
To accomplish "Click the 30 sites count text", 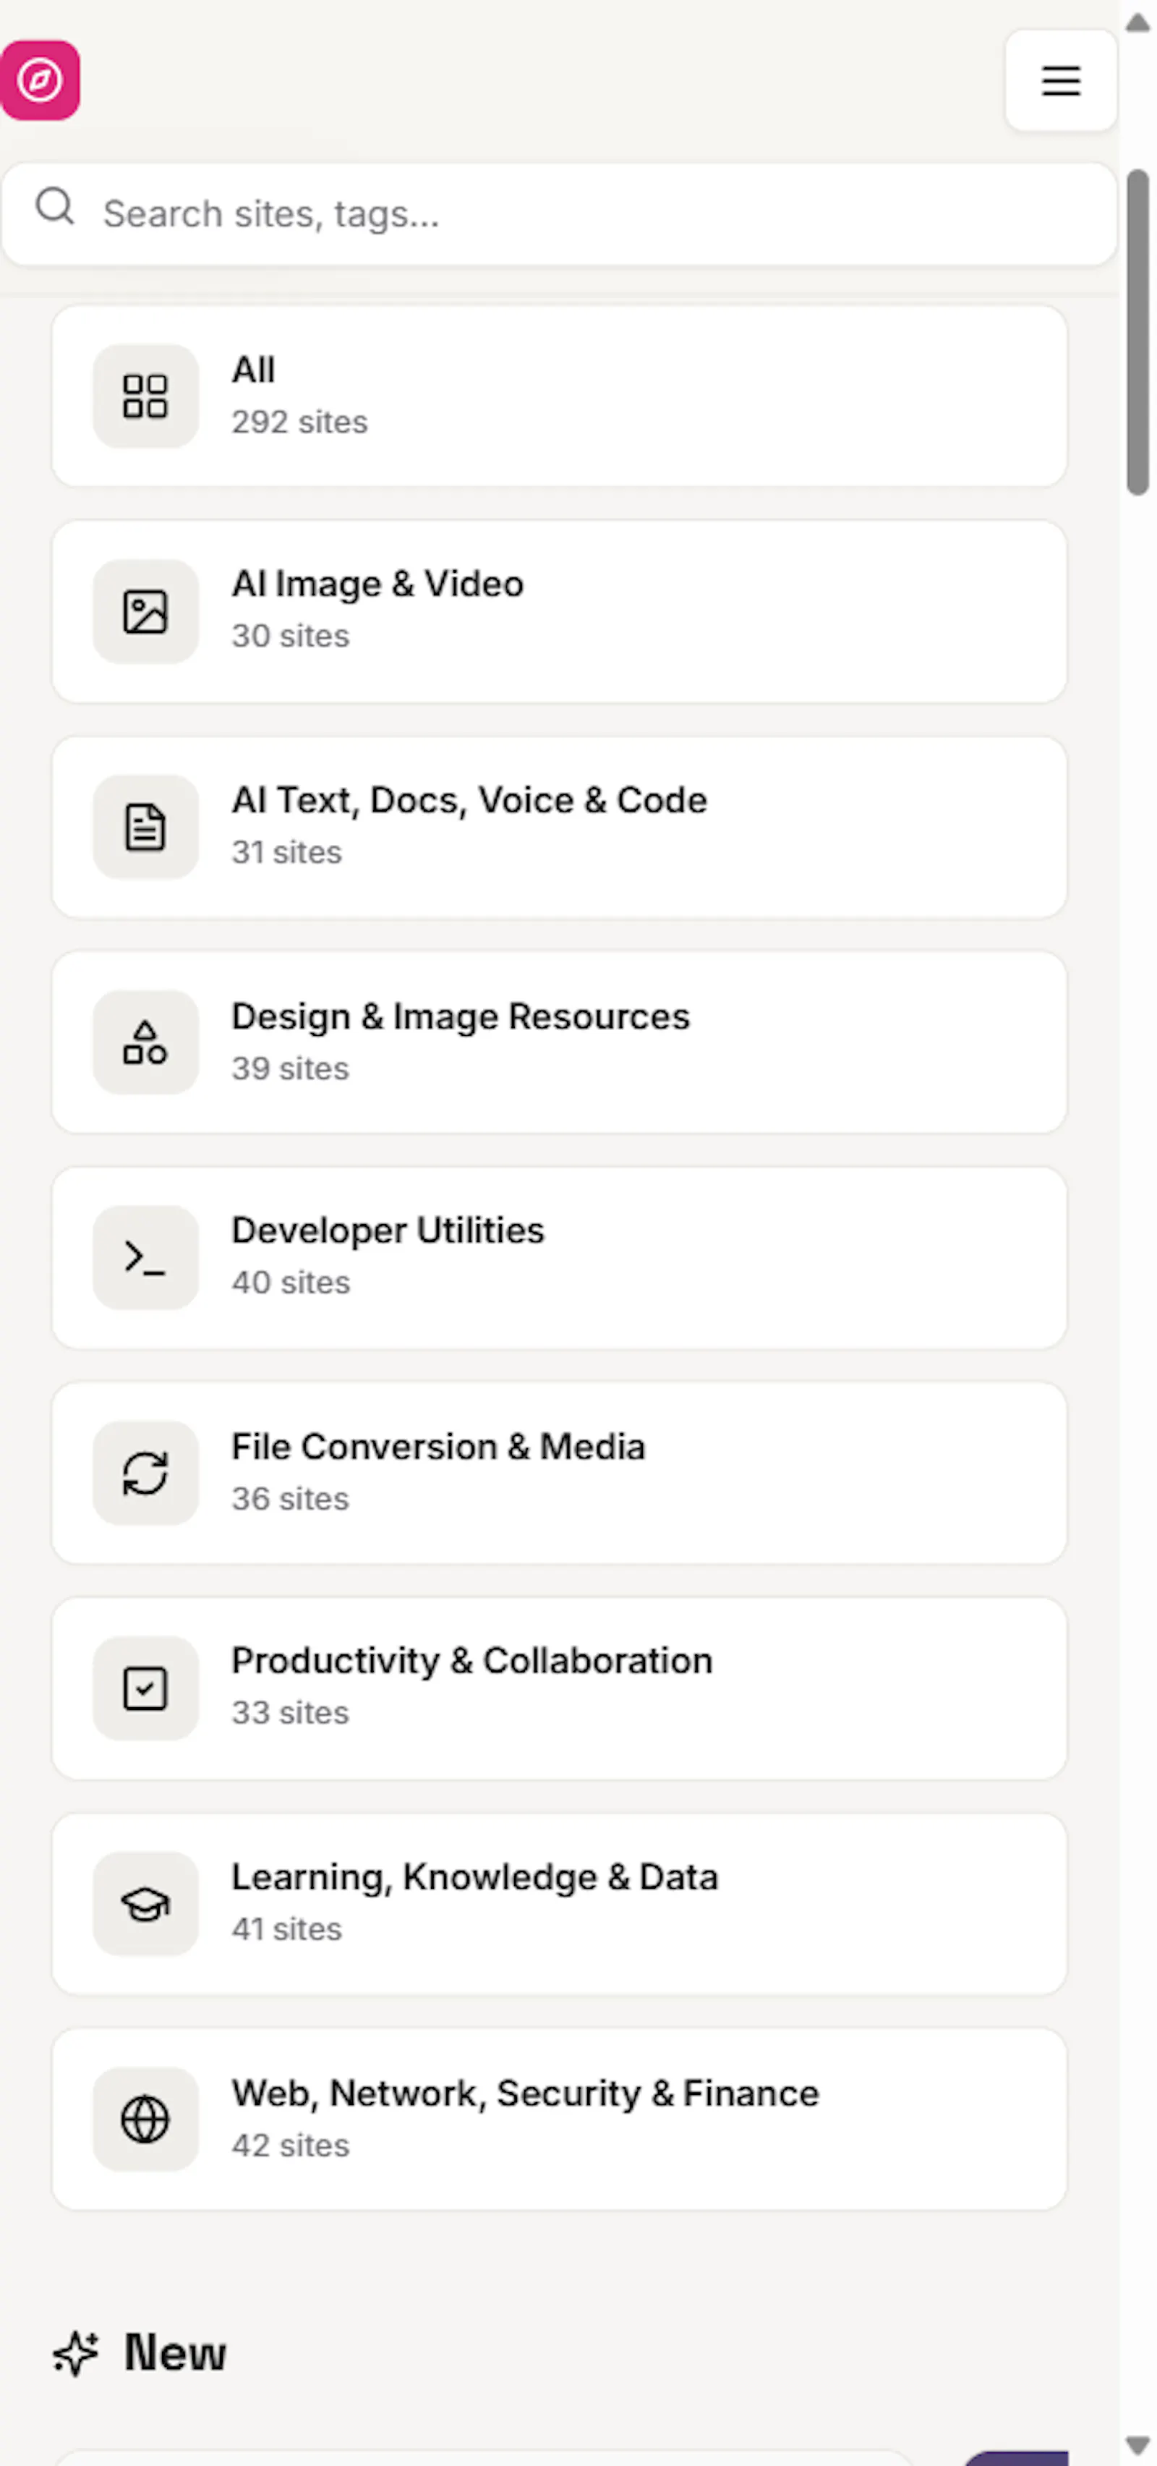I will (291, 637).
